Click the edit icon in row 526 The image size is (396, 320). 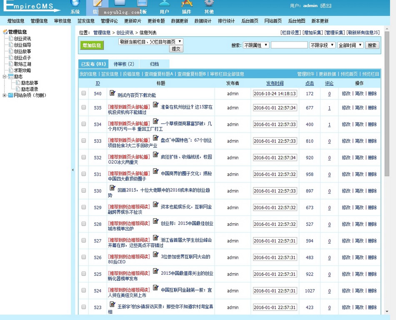click(x=155, y=255)
